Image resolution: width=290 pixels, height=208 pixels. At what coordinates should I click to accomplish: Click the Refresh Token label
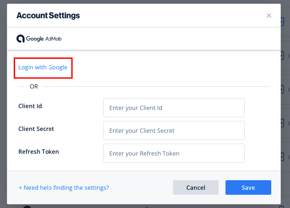[38, 151]
